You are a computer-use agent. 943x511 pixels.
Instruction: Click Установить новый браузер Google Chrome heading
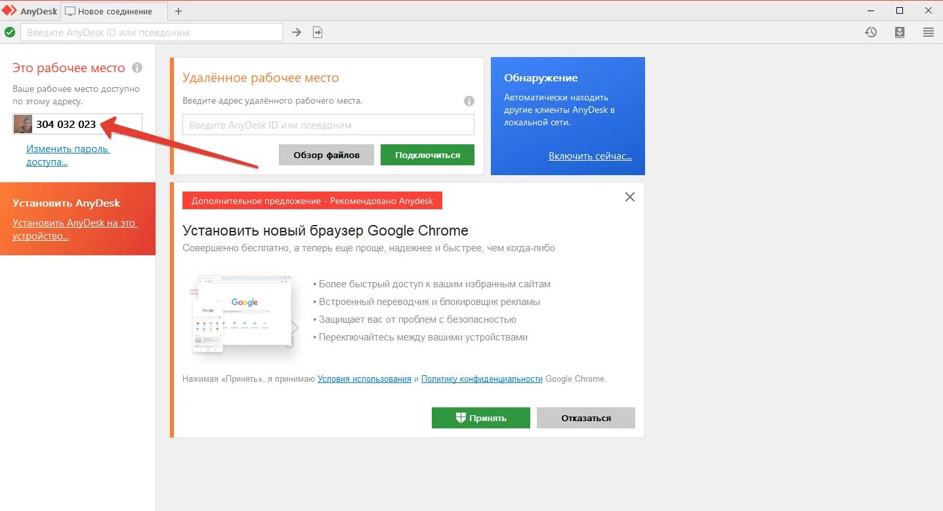tap(325, 231)
